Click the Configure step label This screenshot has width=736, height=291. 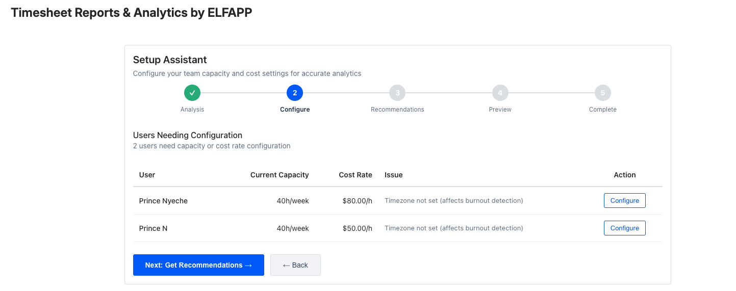(295, 110)
